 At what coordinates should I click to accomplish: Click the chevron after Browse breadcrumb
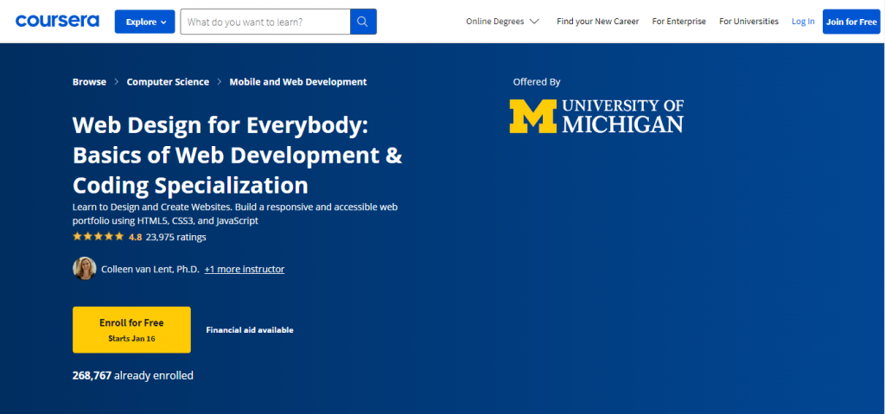coord(117,82)
